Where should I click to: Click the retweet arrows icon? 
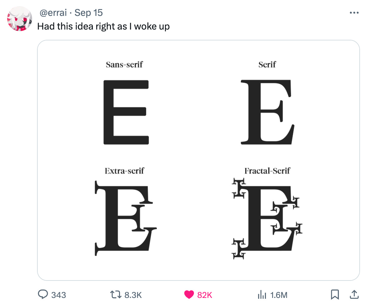click(116, 294)
